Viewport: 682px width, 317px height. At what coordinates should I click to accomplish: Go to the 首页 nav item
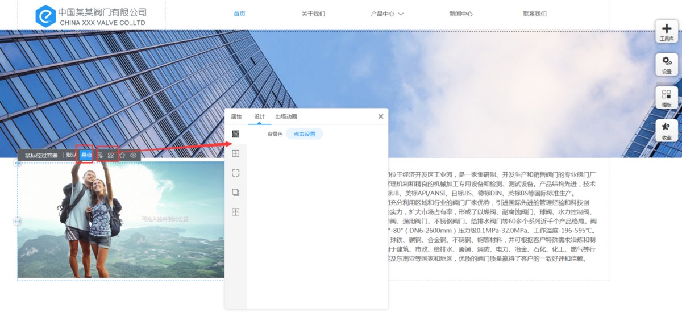(239, 14)
